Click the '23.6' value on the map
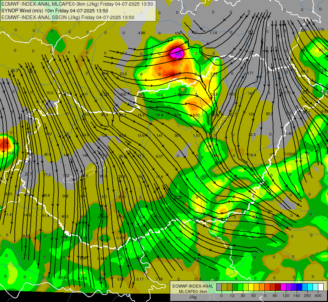Screen dimensions: 328x302 (x=123, y=74)
